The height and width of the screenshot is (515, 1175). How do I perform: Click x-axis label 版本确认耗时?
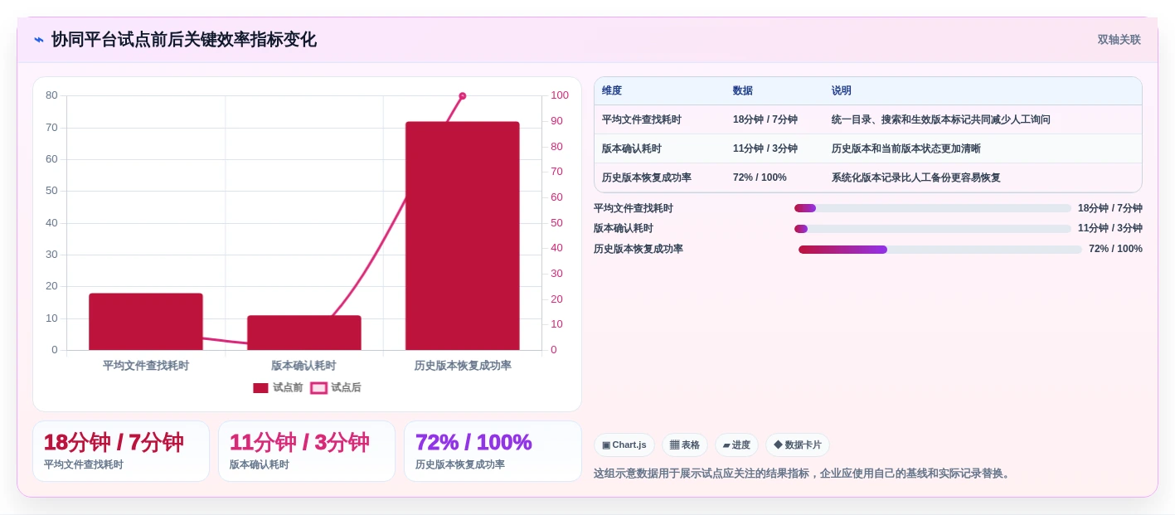point(303,366)
